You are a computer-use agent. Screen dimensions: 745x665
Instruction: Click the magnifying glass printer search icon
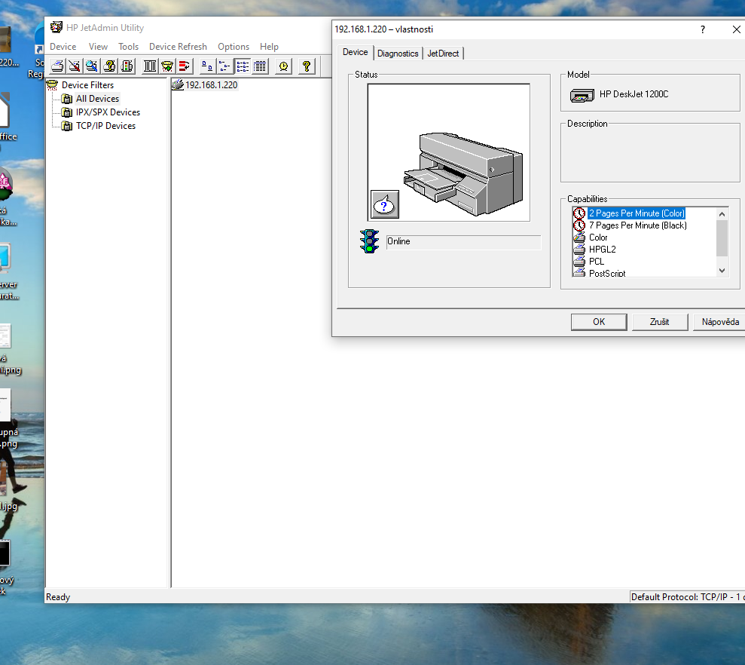[91, 66]
